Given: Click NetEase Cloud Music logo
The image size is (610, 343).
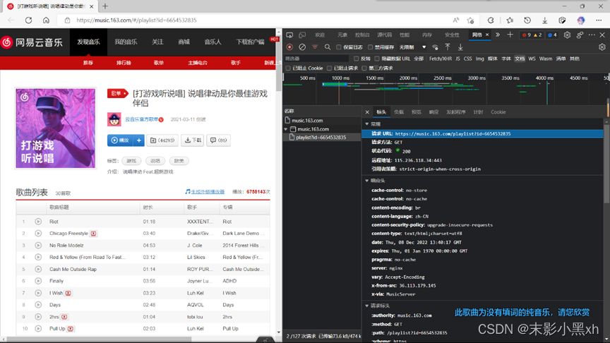Looking at the screenshot, I should (x=32, y=42).
